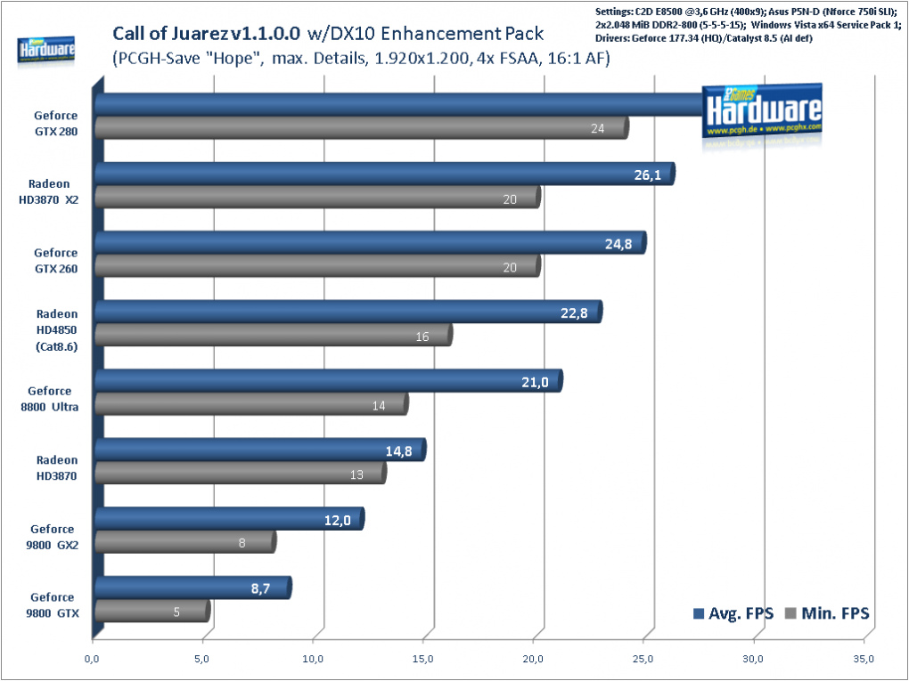Click the GTX 260 gray bar labeled 20
The width and height of the screenshot is (909, 681).
tap(317, 266)
